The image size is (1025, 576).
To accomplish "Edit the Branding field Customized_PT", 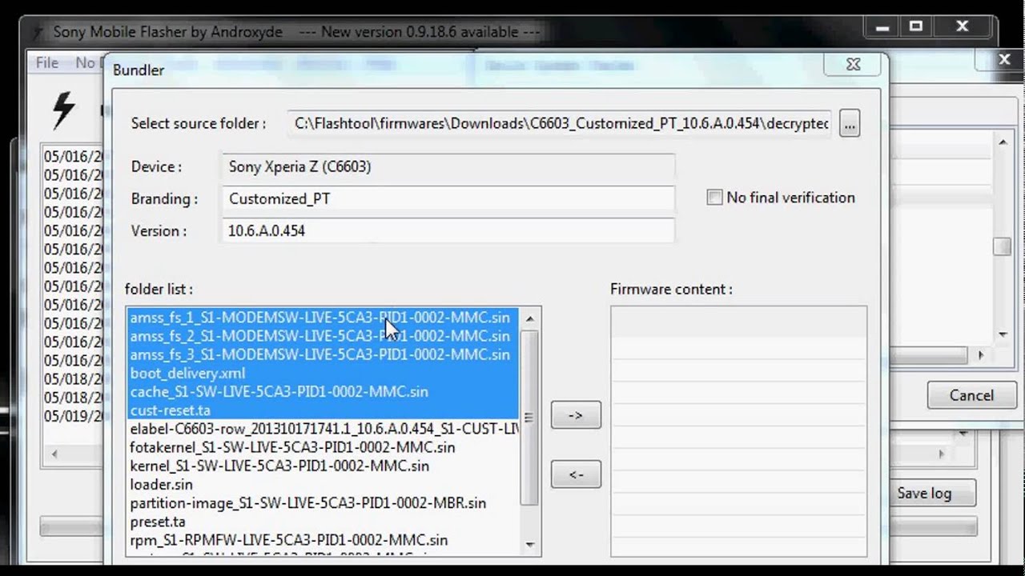I will click(x=448, y=198).
